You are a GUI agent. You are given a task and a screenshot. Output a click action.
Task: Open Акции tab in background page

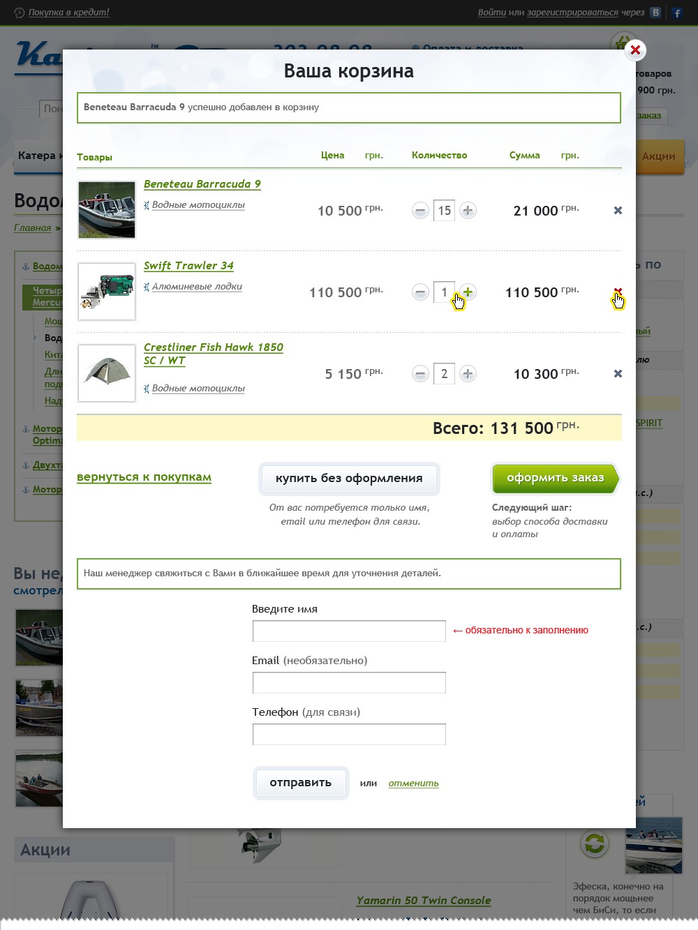(659, 156)
